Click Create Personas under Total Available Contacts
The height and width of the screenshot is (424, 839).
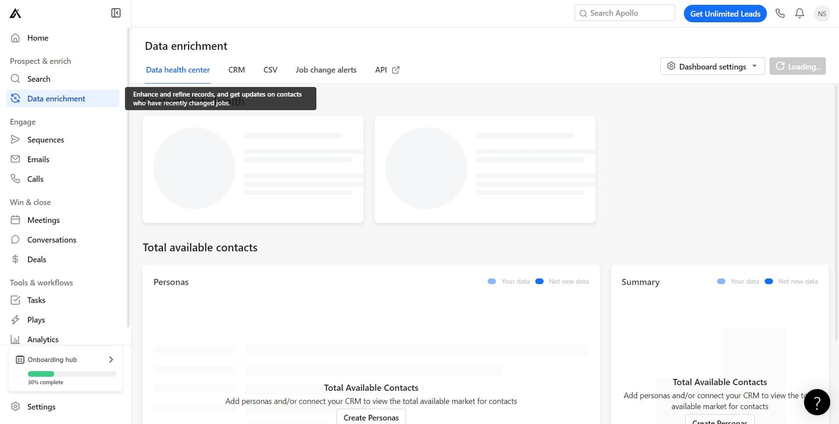[x=371, y=417]
